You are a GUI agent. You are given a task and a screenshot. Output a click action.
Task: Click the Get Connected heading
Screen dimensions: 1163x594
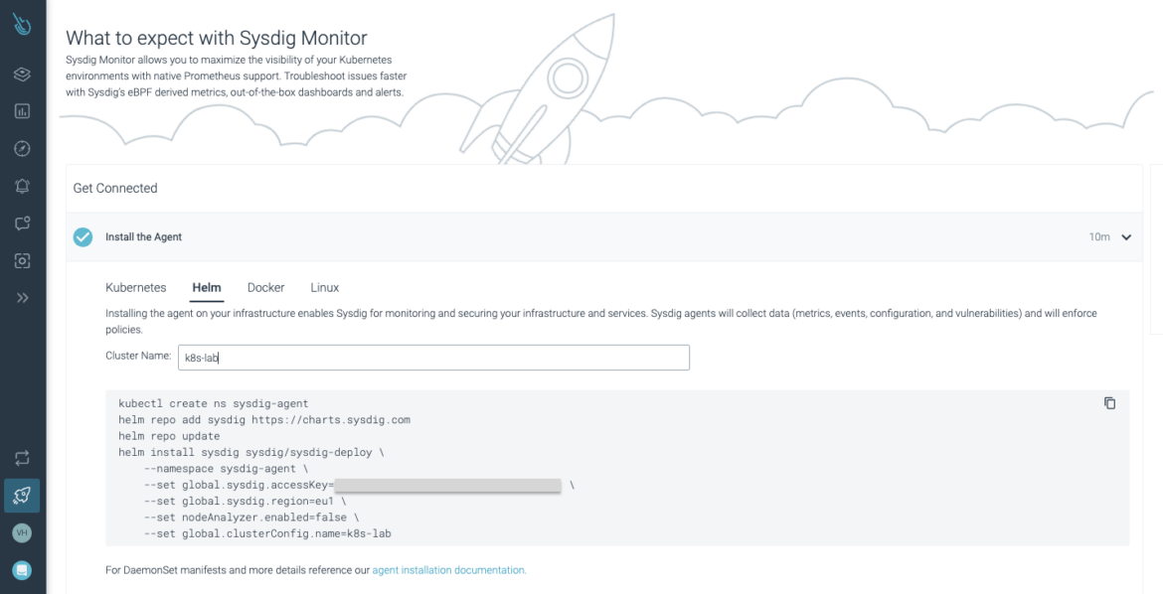pyautogui.click(x=115, y=189)
